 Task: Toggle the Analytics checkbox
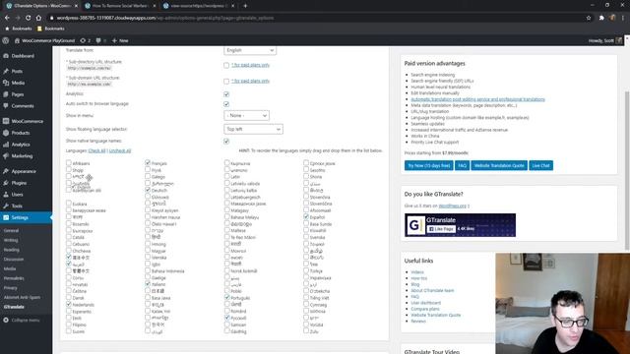[x=226, y=94]
